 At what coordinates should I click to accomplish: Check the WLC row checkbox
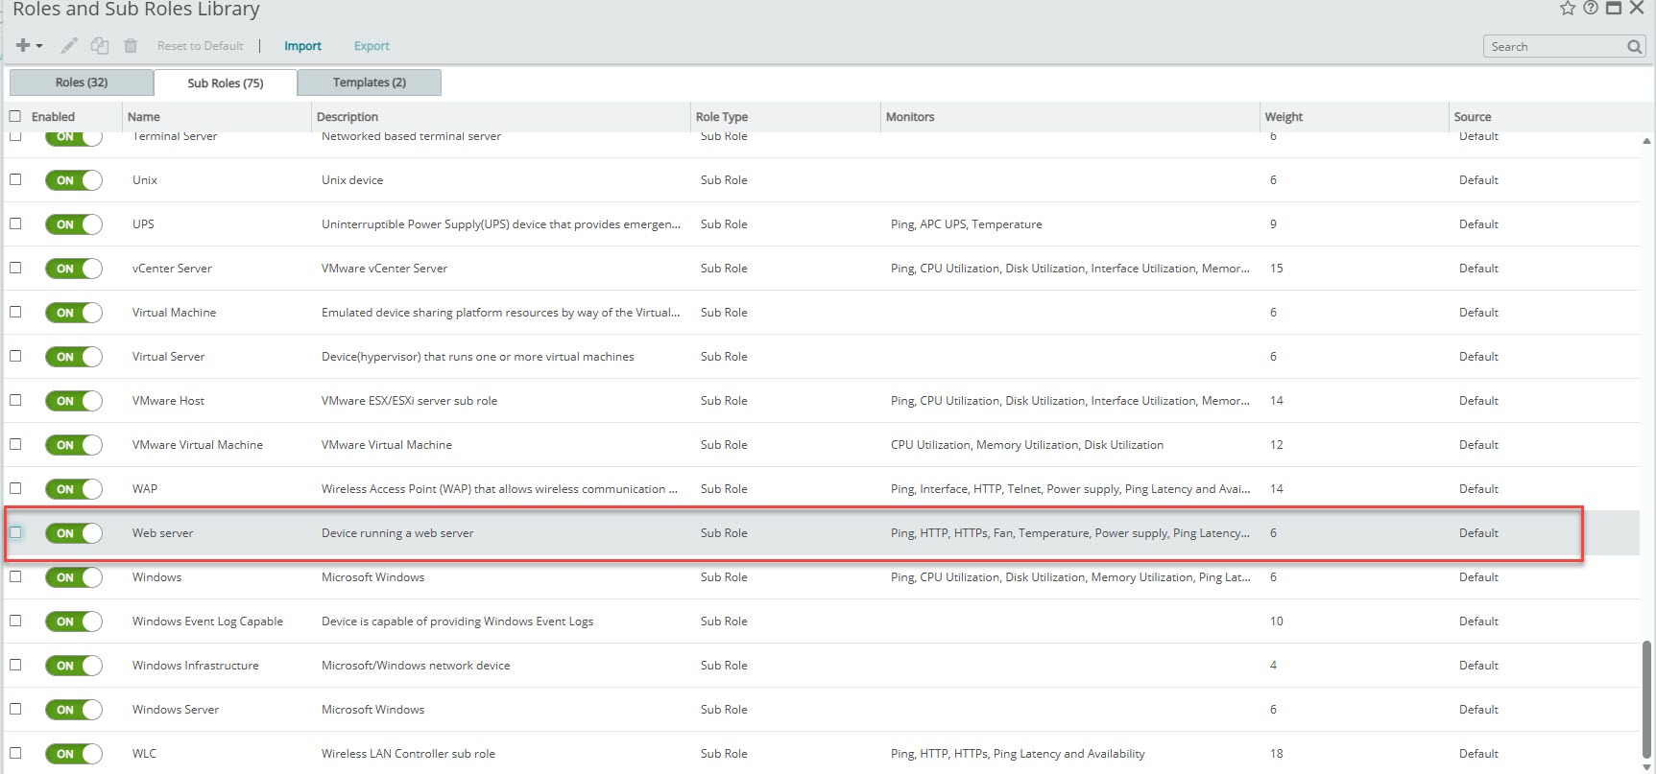(15, 753)
